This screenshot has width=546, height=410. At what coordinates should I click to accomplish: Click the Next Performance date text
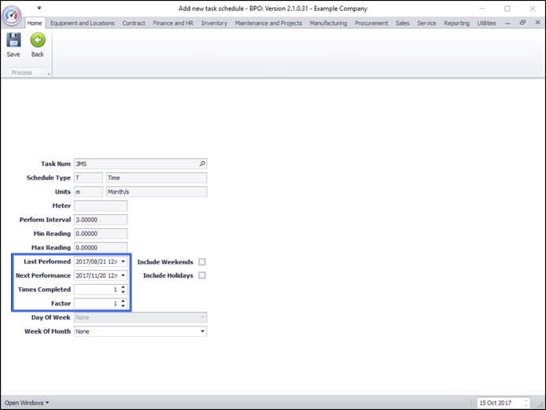coord(97,275)
